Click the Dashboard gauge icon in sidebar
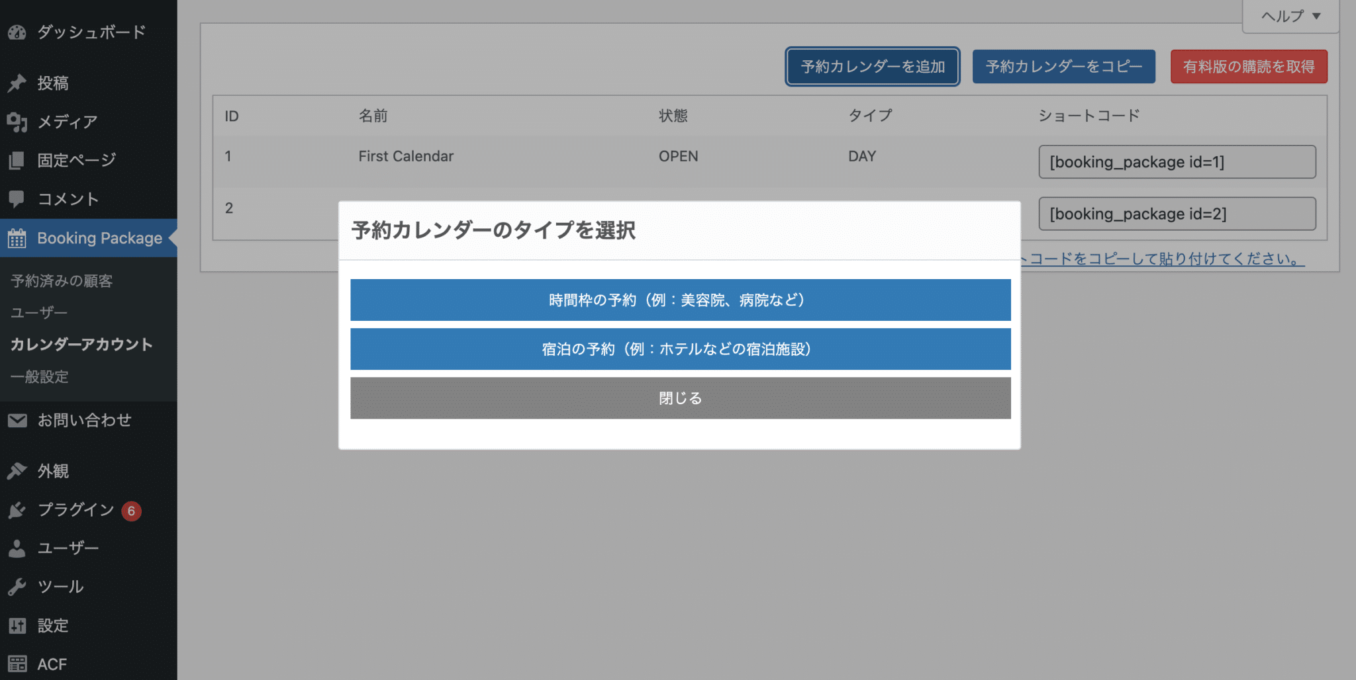Image resolution: width=1356 pixels, height=680 pixels. pos(17,32)
